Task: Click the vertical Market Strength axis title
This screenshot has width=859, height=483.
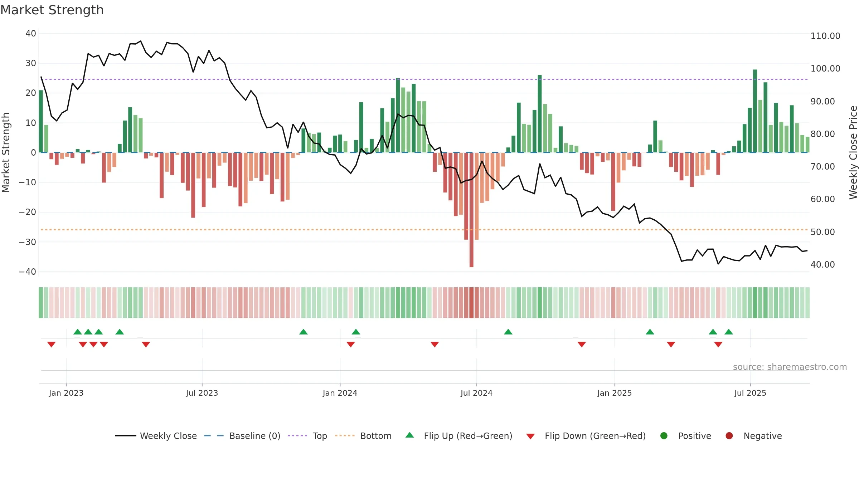Action: (6, 152)
